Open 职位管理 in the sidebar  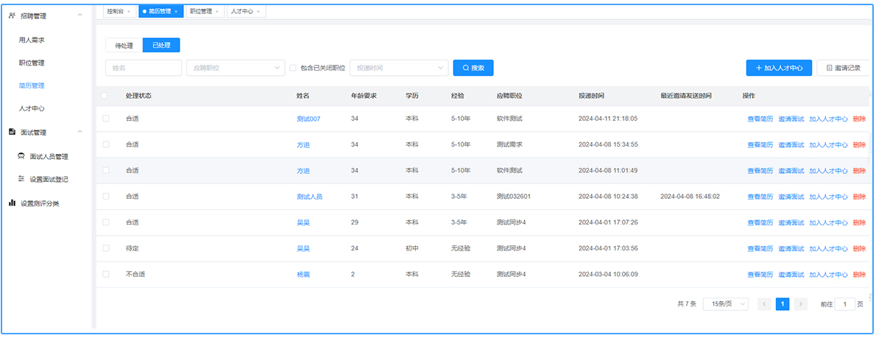coord(31,63)
